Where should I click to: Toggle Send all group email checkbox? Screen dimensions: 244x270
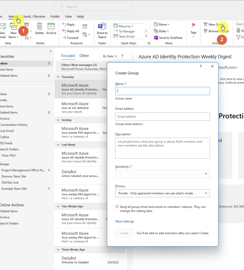[117, 206]
